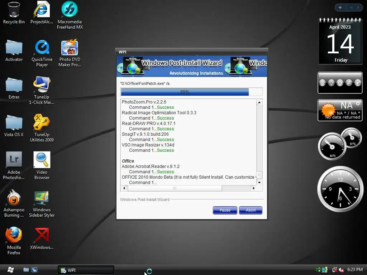This screenshot has height=275, width=367.
Task: Abort the WPI installation
Action: point(251,210)
